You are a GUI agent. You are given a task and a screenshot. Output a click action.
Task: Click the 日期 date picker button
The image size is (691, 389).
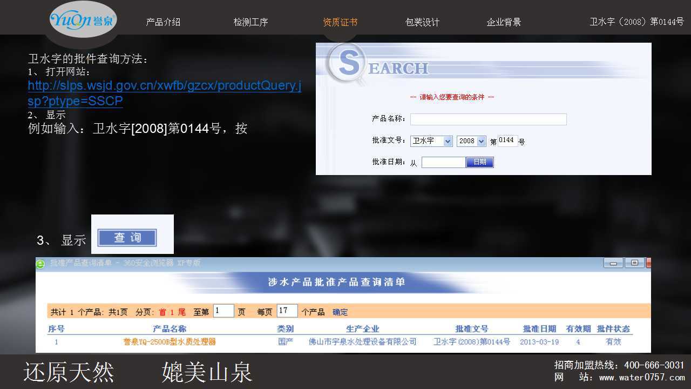click(480, 162)
